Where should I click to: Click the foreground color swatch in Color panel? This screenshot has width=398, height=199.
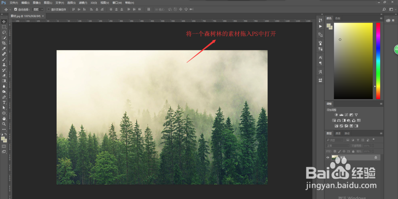point(329,25)
